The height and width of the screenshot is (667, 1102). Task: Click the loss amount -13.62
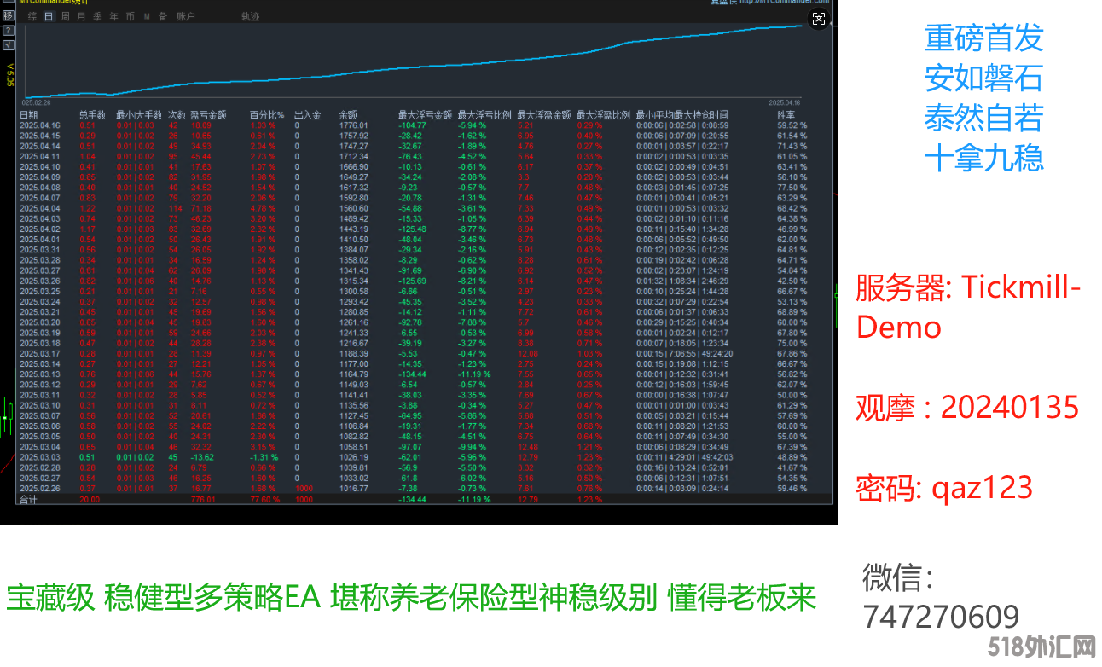click(203, 457)
